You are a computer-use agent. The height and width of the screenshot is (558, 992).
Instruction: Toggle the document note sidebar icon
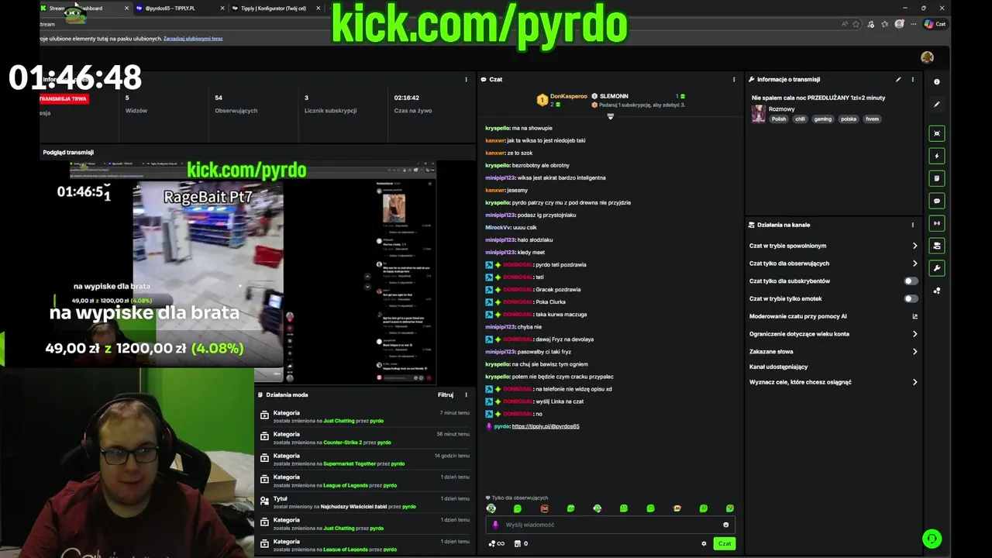tap(936, 178)
